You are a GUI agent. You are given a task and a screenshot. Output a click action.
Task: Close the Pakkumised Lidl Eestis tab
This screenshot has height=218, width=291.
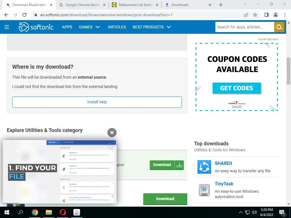point(157,5)
